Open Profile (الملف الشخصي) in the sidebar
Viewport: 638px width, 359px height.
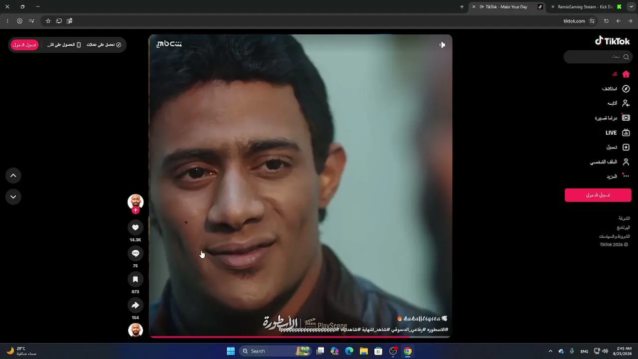(x=610, y=162)
